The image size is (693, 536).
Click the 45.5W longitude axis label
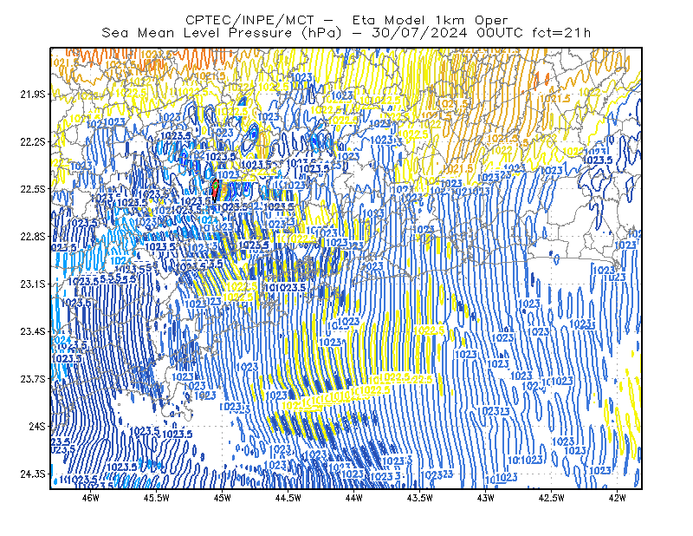coord(157,498)
